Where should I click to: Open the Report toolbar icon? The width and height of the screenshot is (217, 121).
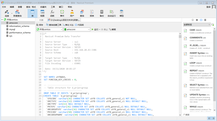pos(92,14)
